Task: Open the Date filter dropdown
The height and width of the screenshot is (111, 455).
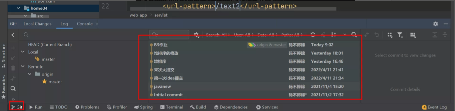Action: (x=268, y=35)
